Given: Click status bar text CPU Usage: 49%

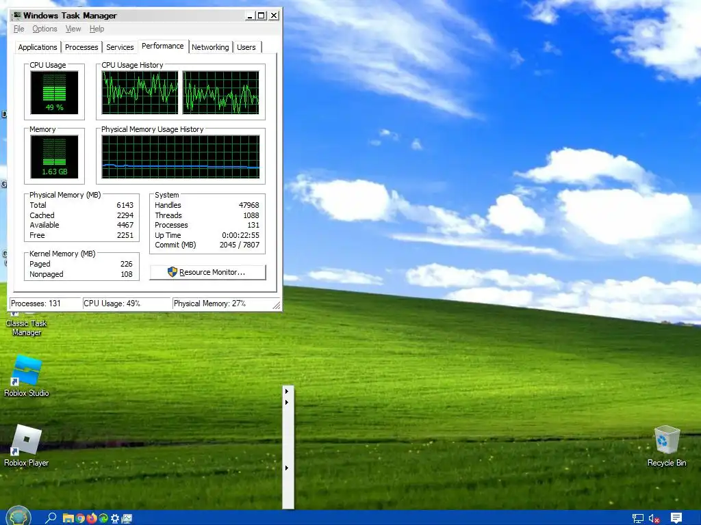Looking at the screenshot, I should coord(112,303).
